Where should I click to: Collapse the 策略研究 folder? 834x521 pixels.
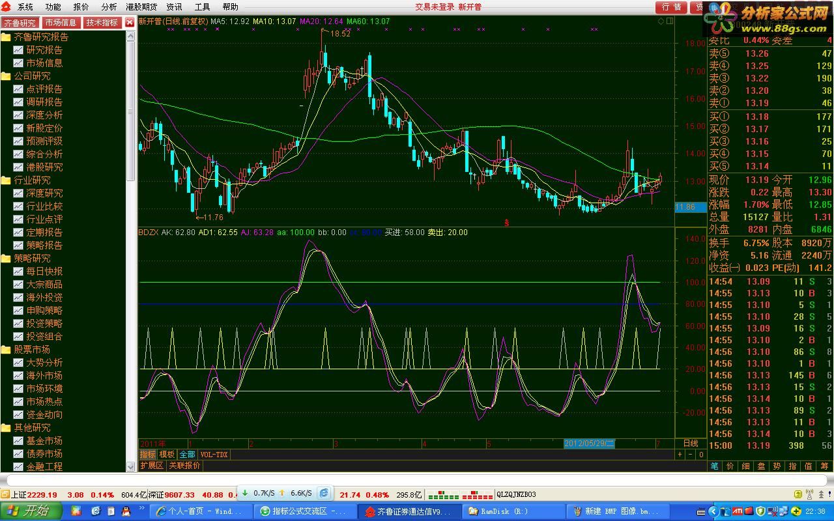point(6,259)
